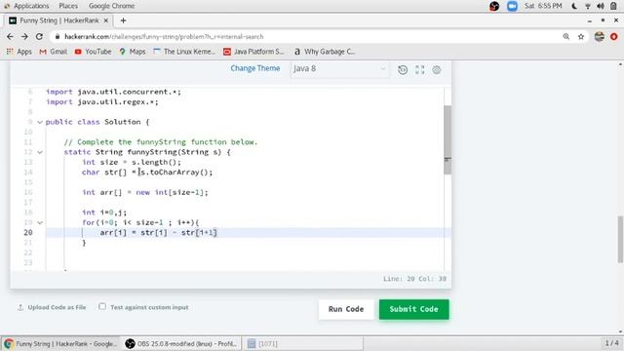Click line 20 arr[i] code line

point(158,232)
